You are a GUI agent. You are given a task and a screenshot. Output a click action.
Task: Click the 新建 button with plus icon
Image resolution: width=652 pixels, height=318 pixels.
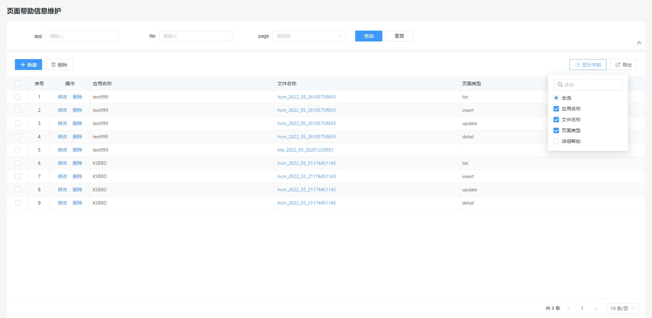coord(29,65)
